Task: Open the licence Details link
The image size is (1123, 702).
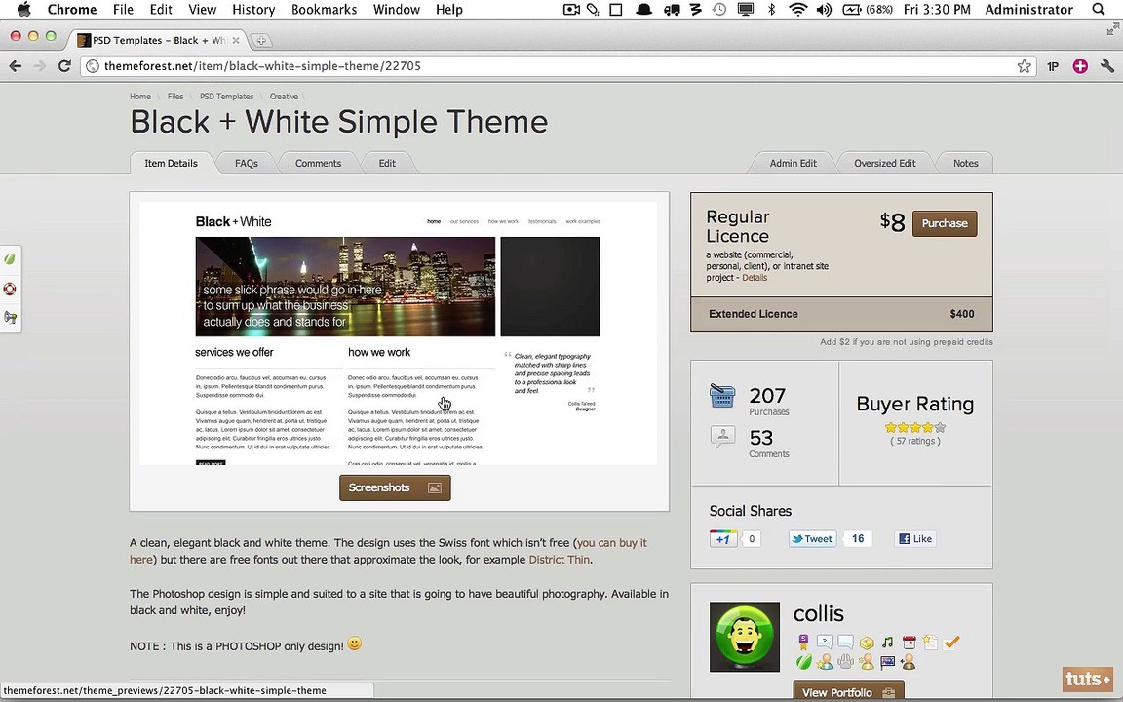Action: click(755, 278)
